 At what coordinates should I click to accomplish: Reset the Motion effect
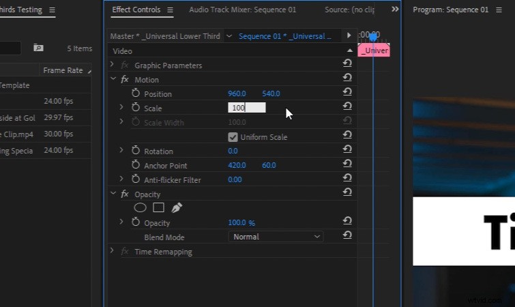pos(347,78)
